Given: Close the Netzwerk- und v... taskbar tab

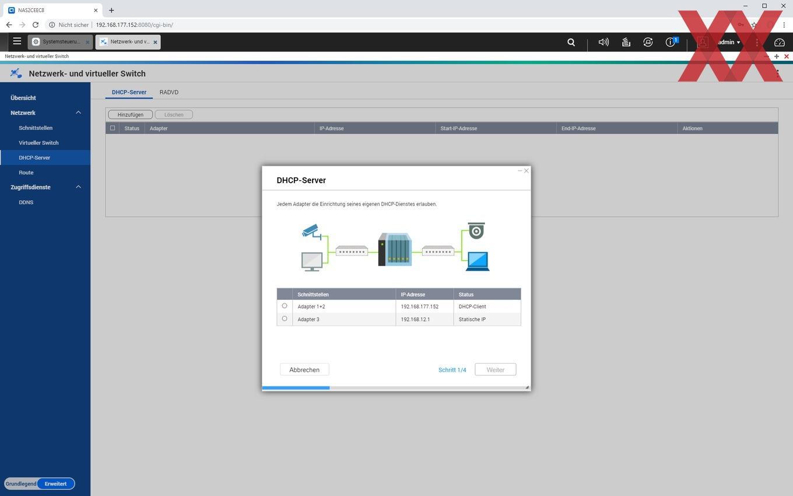Looking at the screenshot, I should tap(155, 42).
